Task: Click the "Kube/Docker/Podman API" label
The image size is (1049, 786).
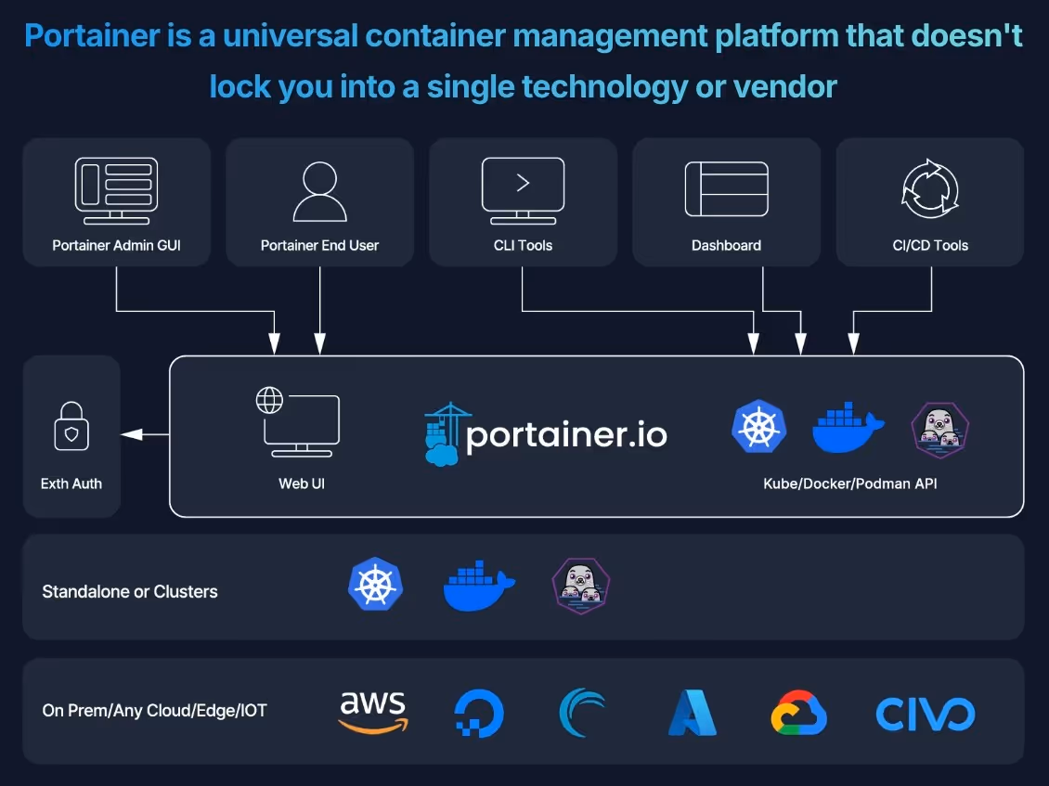Action: pyautogui.click(x=850, y=483)
